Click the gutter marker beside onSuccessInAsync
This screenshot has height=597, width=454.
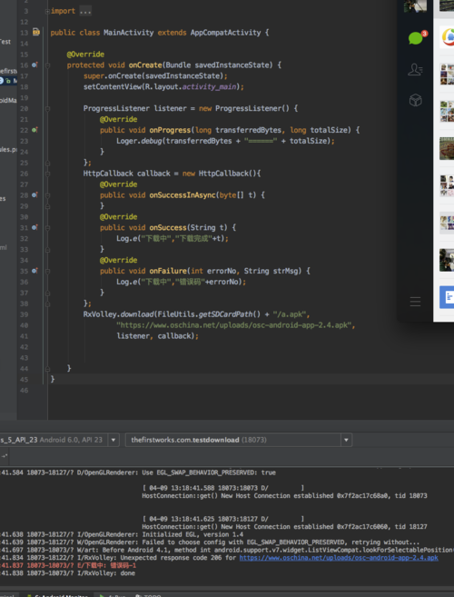point(35,195)
